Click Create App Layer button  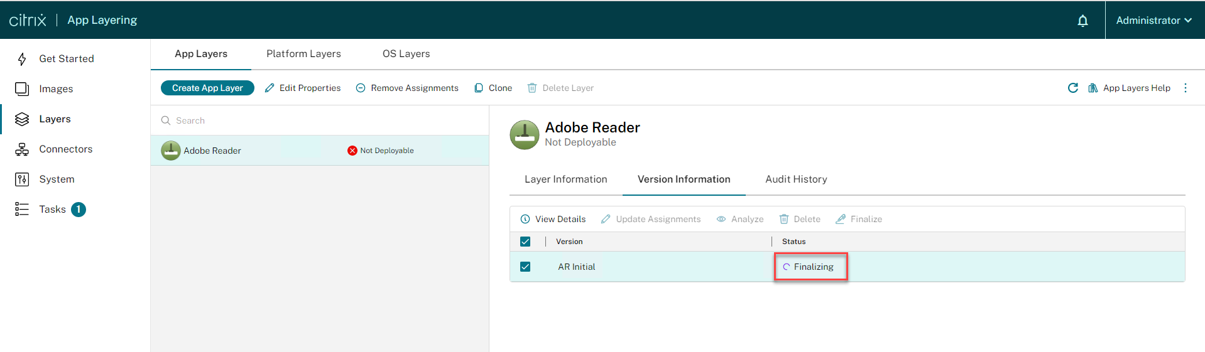207,88
